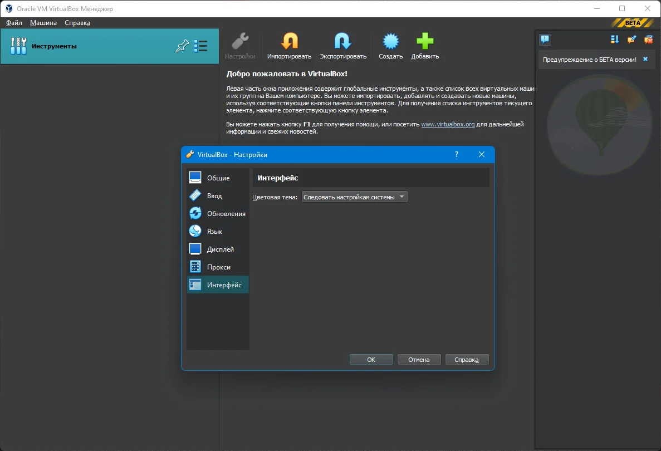Open the File menu
The image size is (661, 451).
(14, 23)
